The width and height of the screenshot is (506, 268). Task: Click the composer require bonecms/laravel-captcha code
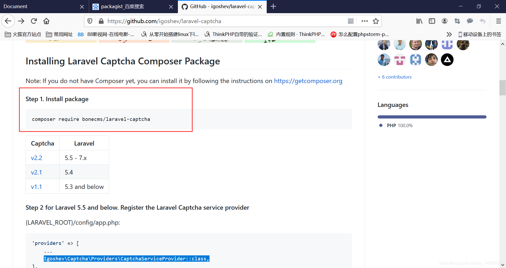(x=91, y=119)
